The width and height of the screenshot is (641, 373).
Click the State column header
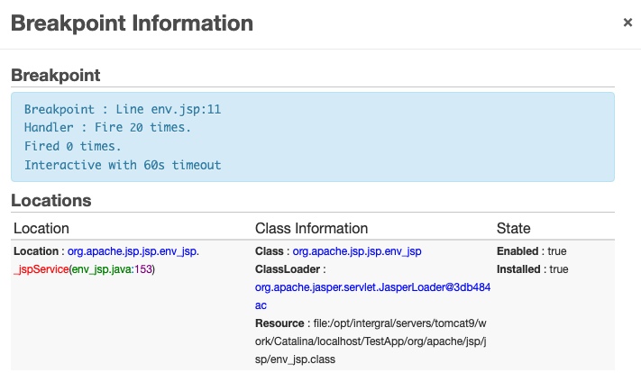pyautogui.click(x=514, y=228)
